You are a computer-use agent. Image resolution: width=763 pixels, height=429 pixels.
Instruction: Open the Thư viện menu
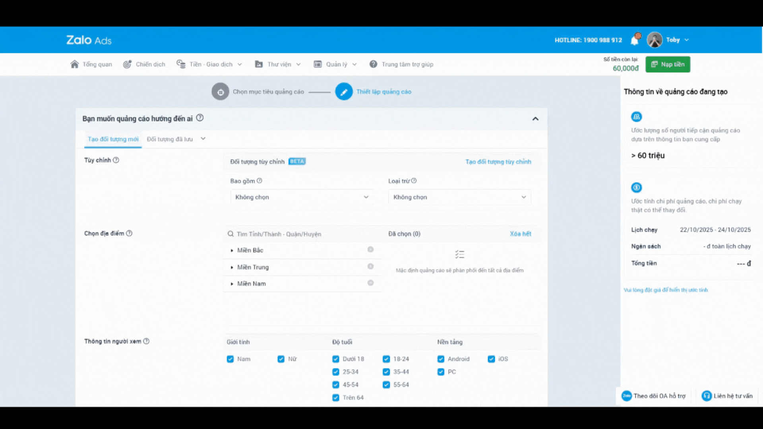tap(278, 64)
